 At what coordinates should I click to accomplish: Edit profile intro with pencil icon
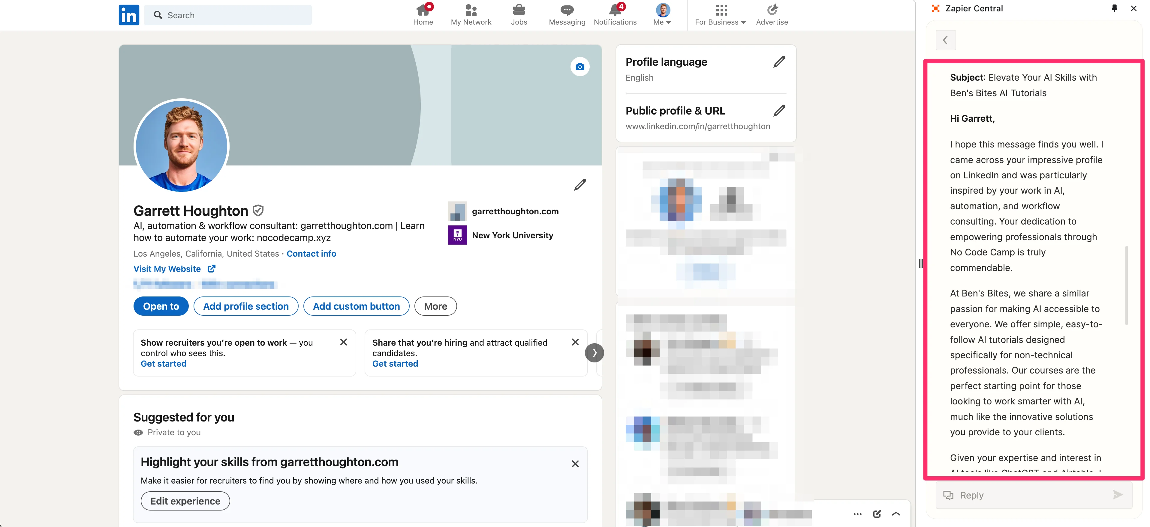click(x=580, y=185)
